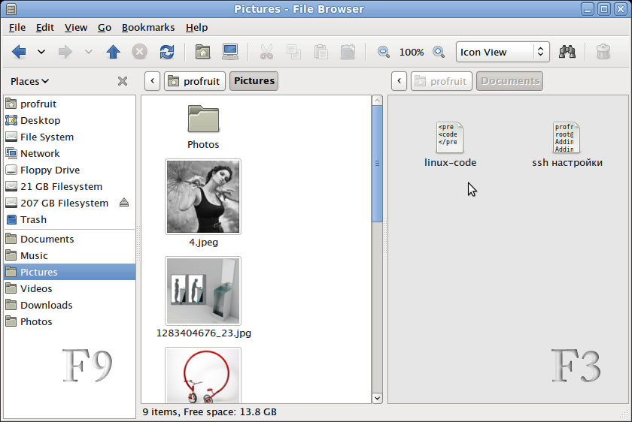Click Documents path button in right pane
The width and height of the screenshot is (632, 422).
[x=510, y=81]
